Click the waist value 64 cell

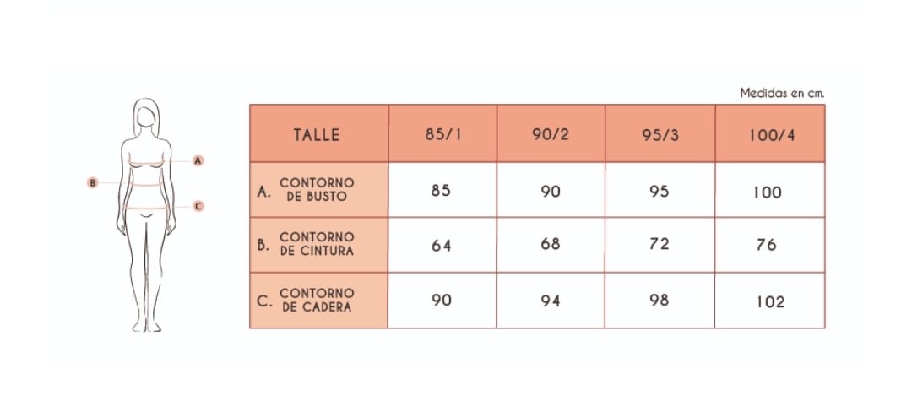pos(442,245)
